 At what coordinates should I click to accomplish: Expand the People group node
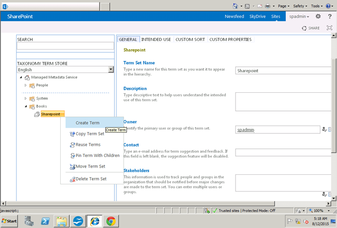click(25, 85)
